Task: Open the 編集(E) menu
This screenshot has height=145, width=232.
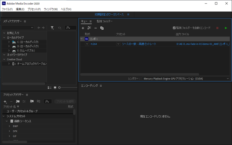Action: pos(20,9)
